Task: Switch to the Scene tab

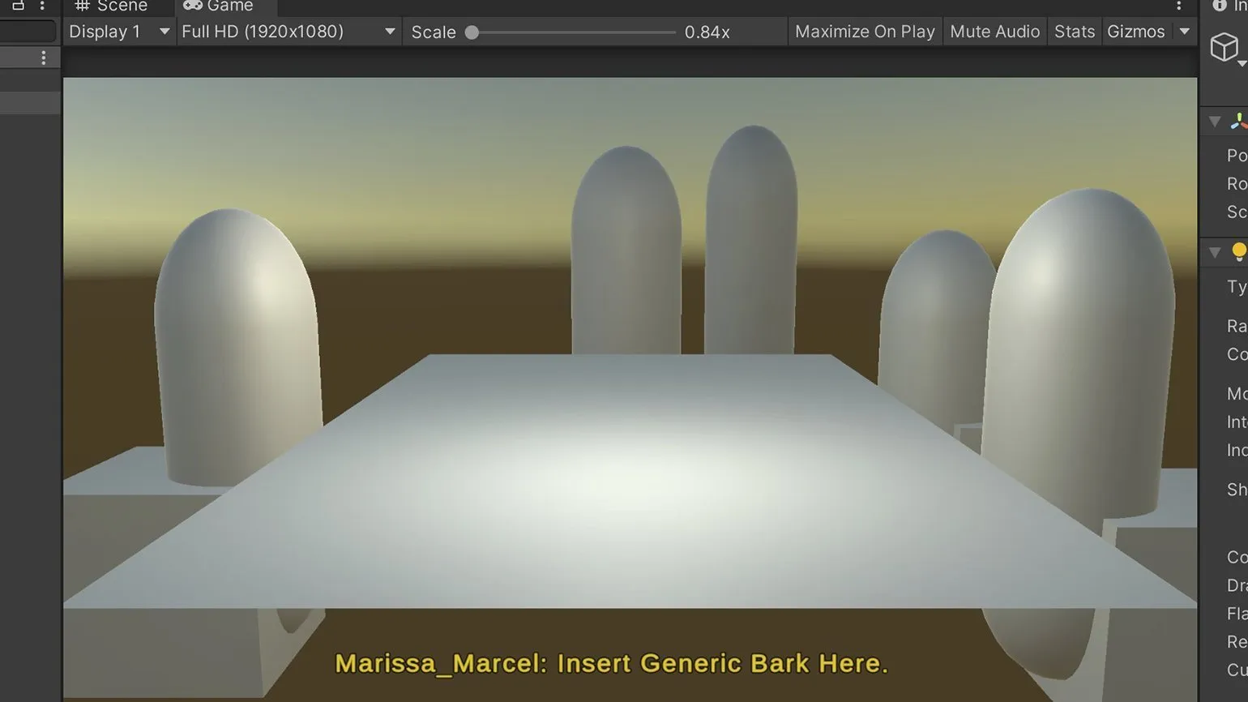Action: click(x=112, y=6)
